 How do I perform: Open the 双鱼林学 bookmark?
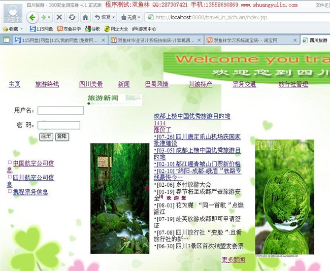tap(69, 29)
